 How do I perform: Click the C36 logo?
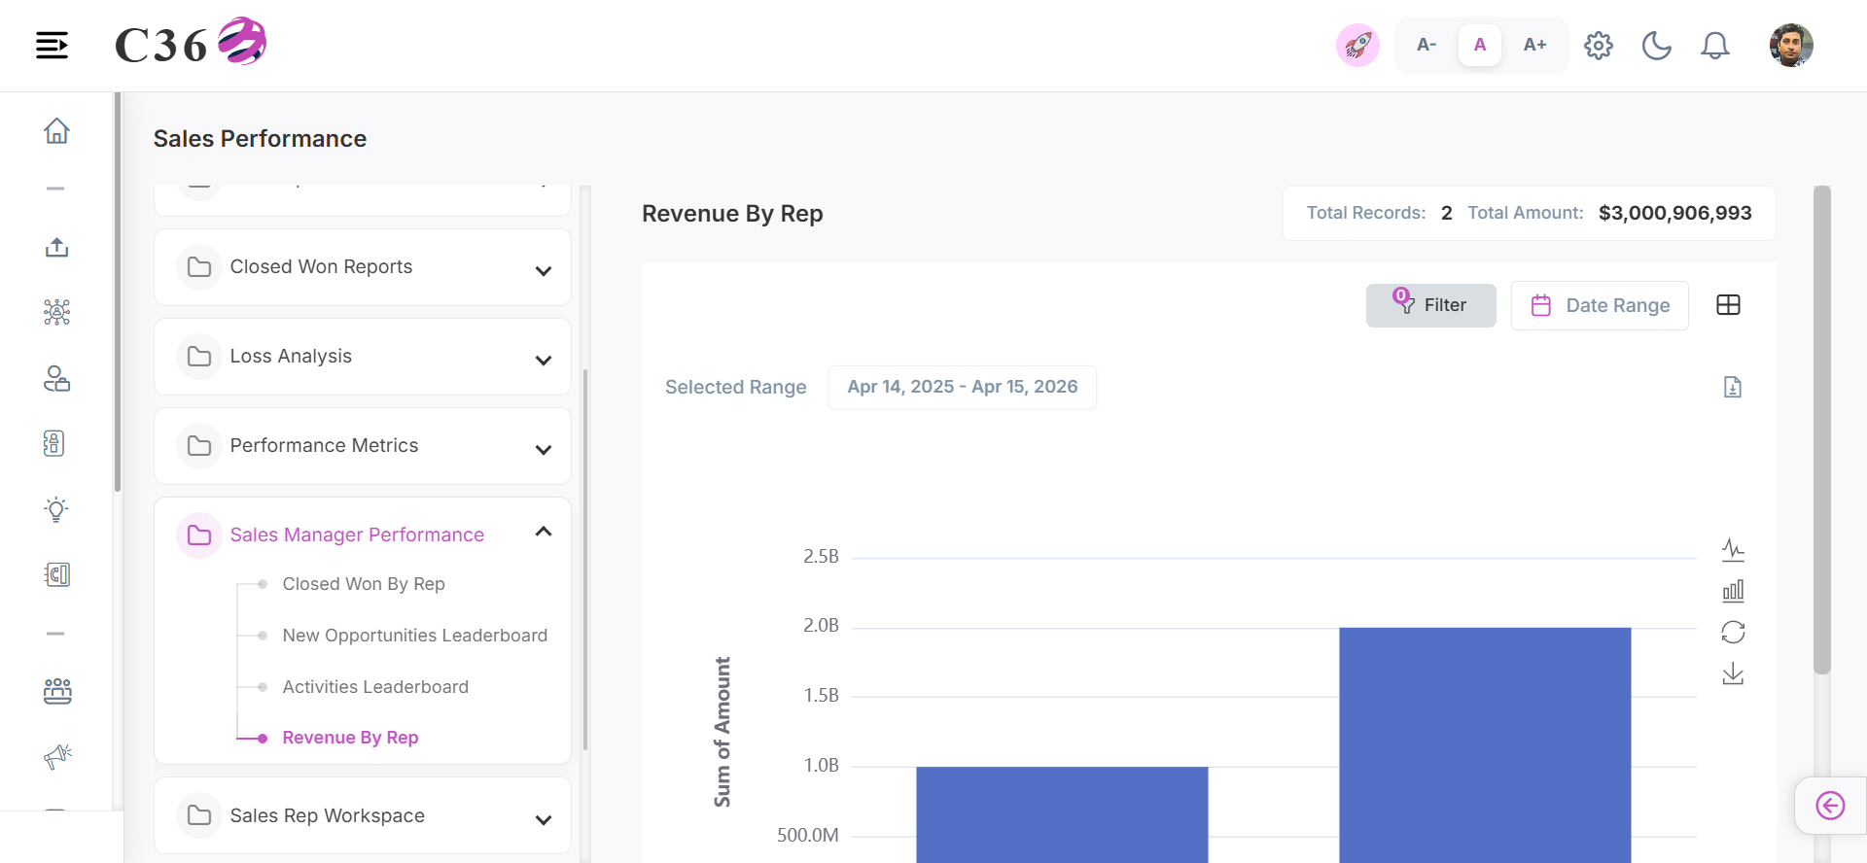tap(191, 43)
